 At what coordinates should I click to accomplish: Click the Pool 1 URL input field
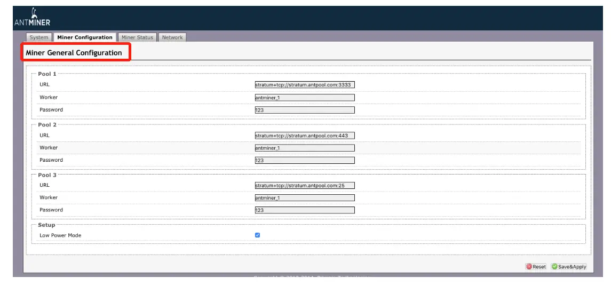(305, 85)
